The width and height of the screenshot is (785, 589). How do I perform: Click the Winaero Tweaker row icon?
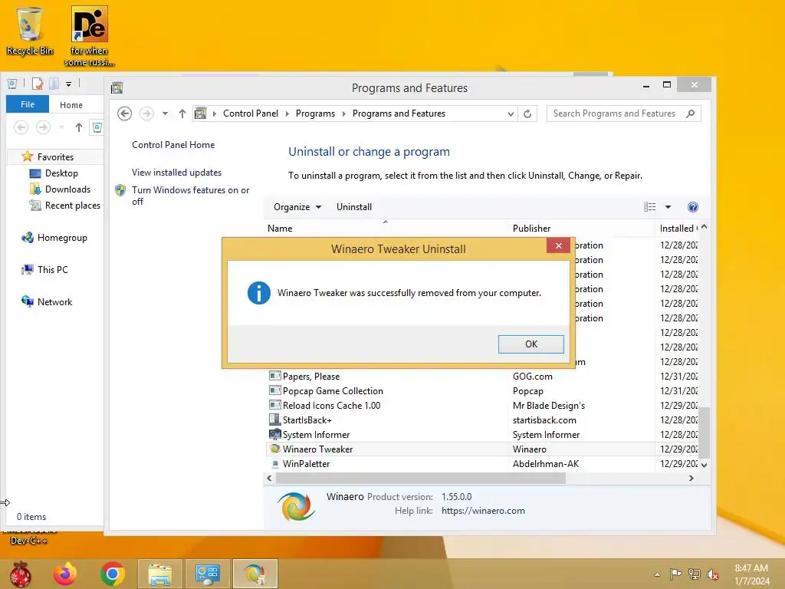275,449
